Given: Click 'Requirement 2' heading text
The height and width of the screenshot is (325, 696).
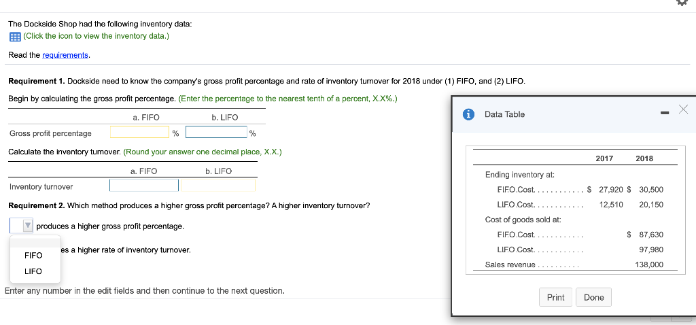Looking at the screenshot, I should click(37, 206).
